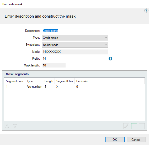
Task: Dismiss dialog with Cancel button
Action: [136, 139]
